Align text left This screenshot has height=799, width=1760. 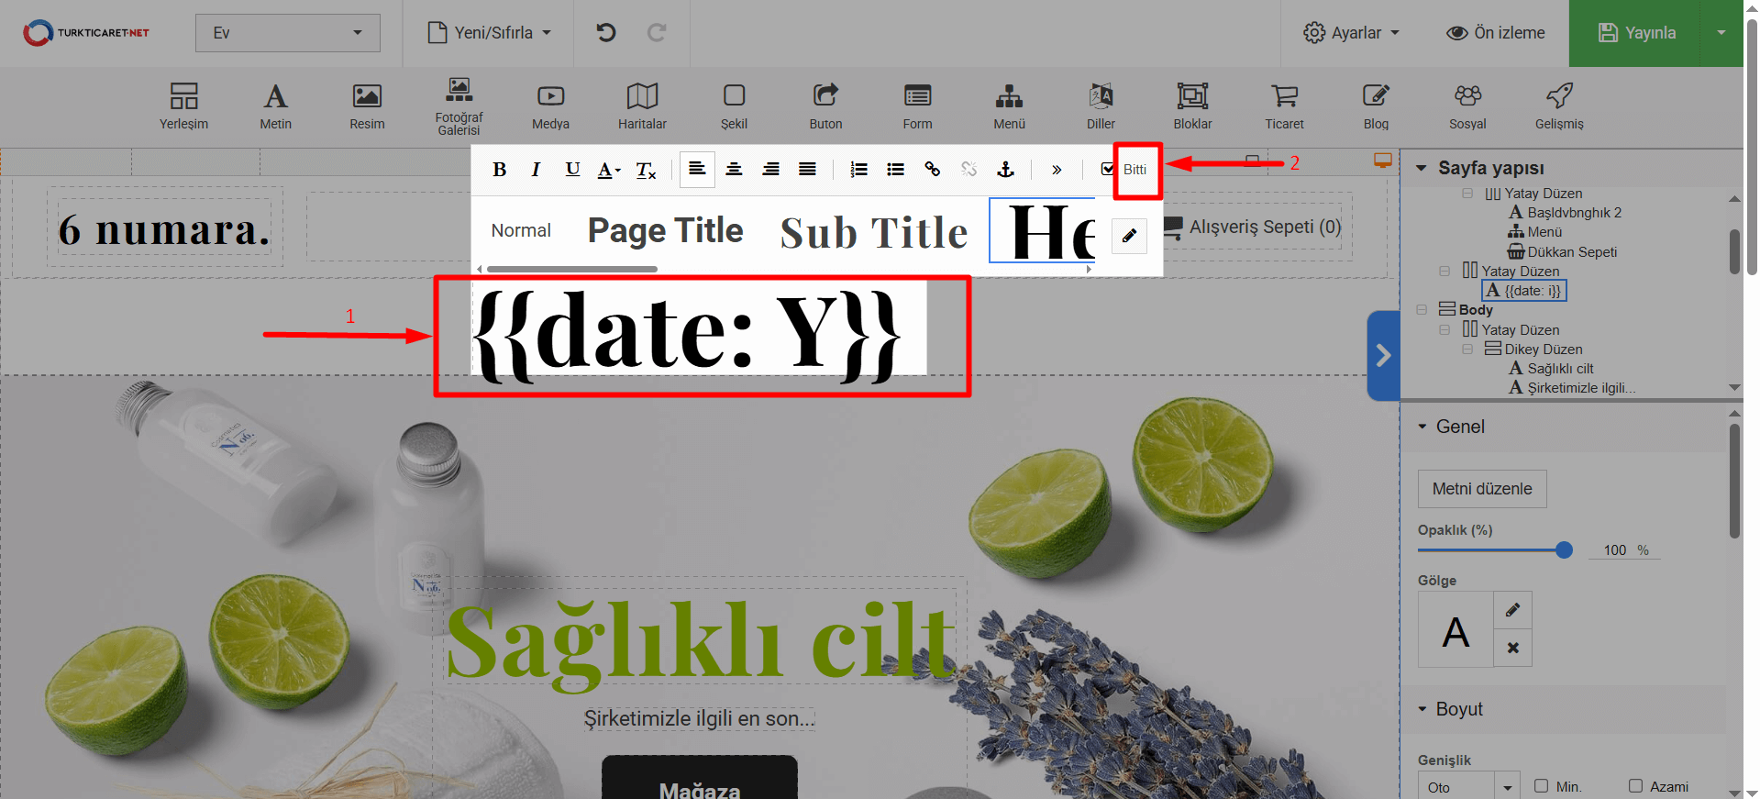click(x=697, y=170)
